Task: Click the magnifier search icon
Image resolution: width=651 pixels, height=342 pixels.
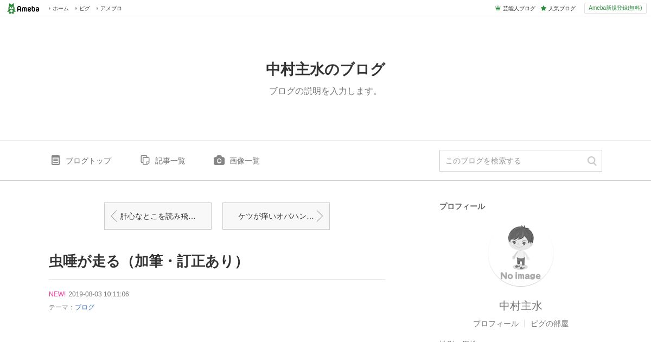Action: (592, 161)
